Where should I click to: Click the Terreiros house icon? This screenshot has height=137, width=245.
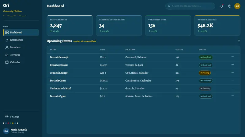click(x=7, y=55)
